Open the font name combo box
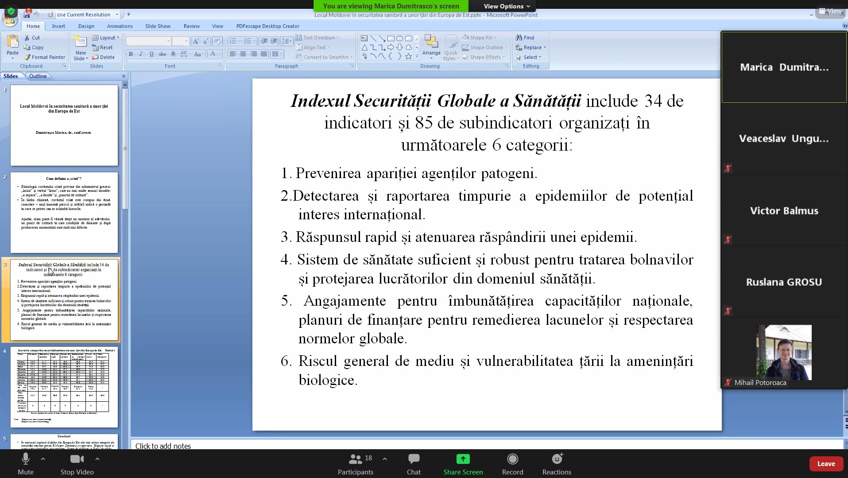848x478 pixels. pos(148,41)
